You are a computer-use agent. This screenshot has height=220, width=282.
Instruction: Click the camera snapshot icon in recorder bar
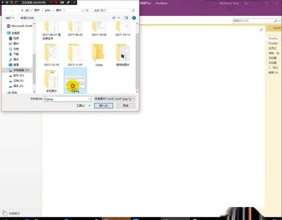click(62, 2)
